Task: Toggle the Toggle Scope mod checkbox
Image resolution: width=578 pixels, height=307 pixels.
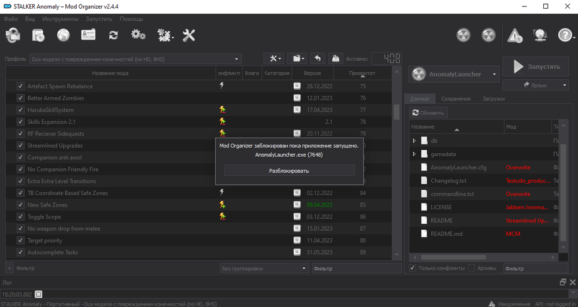Action: pos(20,217)
